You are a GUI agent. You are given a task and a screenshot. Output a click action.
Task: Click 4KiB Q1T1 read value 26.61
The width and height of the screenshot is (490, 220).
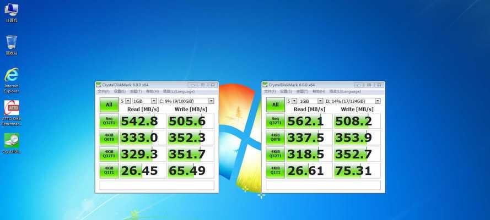click(x=309, y=170)
